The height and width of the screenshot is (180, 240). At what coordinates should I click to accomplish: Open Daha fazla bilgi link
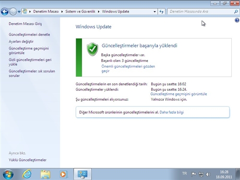tap(171, 112)
